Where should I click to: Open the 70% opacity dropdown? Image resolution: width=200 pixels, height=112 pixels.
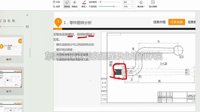click(x=128, y=7)
